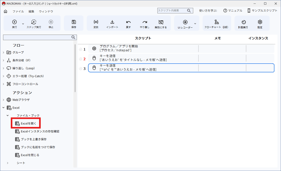Image resolution: width=281 pixels, height=171 pixels.
Task: Start ステップ実行 step execution
Action: tap(34, 24)
